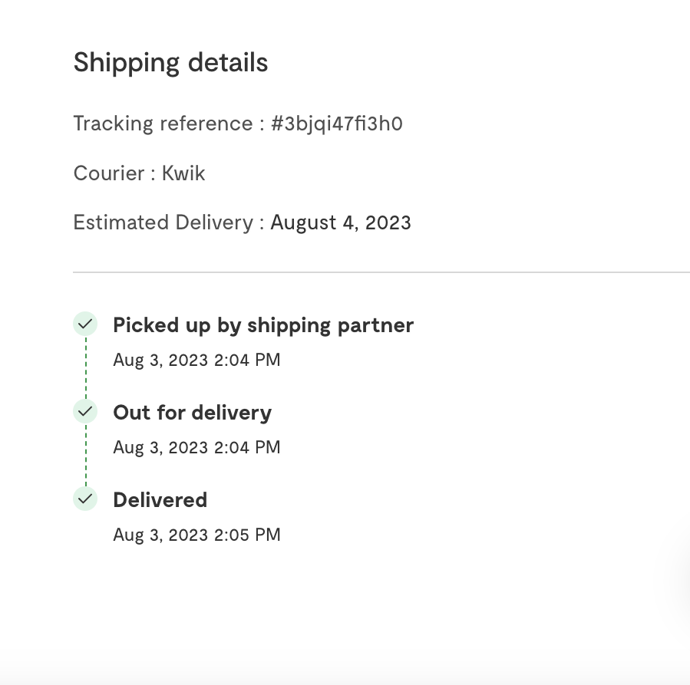Click the Estimated Delivery label
The image size is (690, 685).
pos(163,222)
